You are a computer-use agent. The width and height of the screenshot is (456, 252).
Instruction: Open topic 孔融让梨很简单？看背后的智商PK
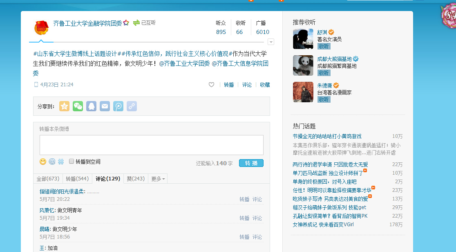[x=330, y=216]
